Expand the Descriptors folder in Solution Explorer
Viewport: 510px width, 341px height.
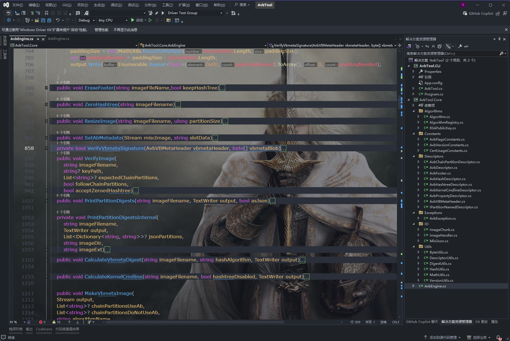(x=414, y=156)
